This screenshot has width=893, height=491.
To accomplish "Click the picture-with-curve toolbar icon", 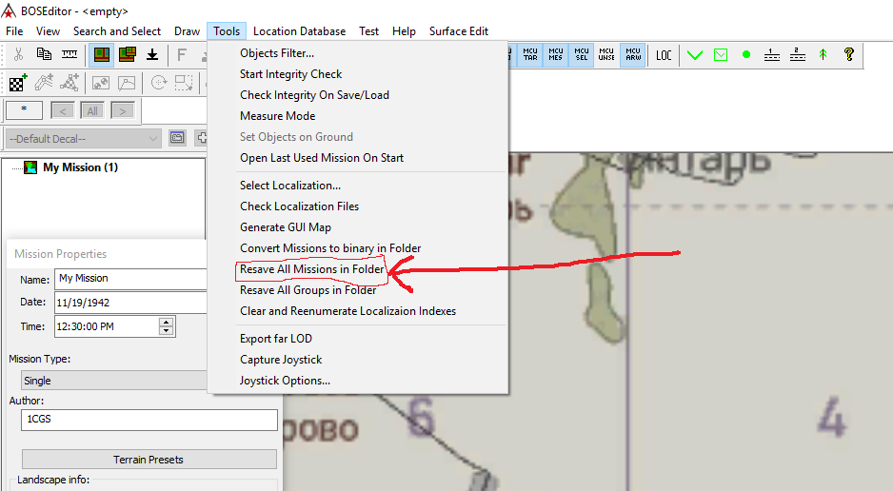I will 127,83.
